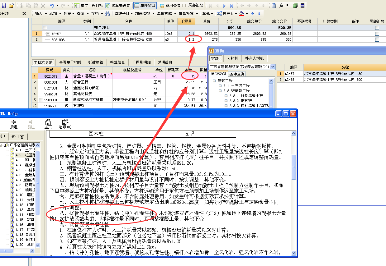Collapse the 建筑工程 tree node
386x266 pixels.
pos(214,81)
